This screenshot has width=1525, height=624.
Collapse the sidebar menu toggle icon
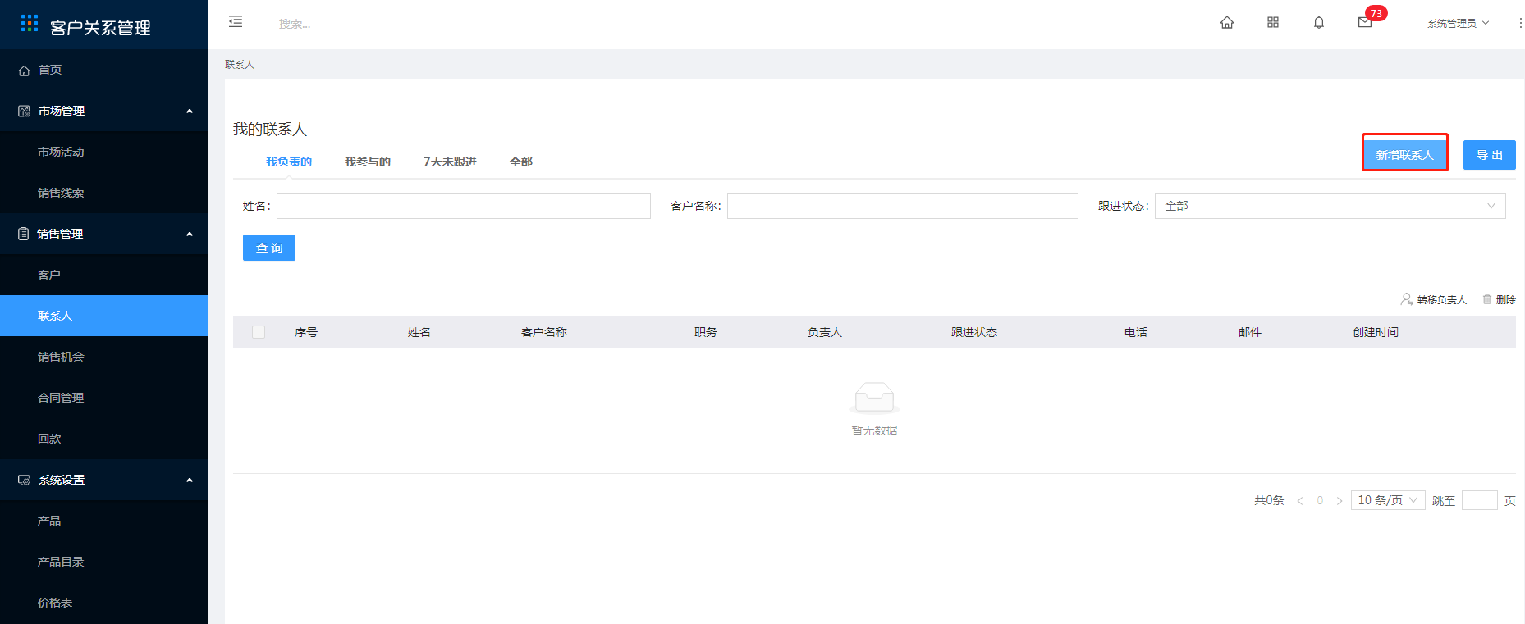[x=236, y=21]
